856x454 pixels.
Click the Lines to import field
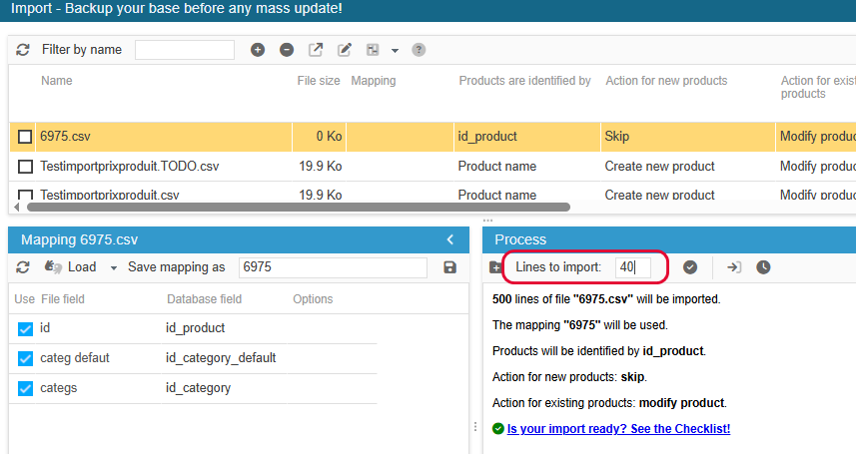633,267
